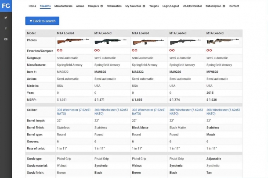Open the Targets page
Viewport: 268px width, 178px height.
154,6
